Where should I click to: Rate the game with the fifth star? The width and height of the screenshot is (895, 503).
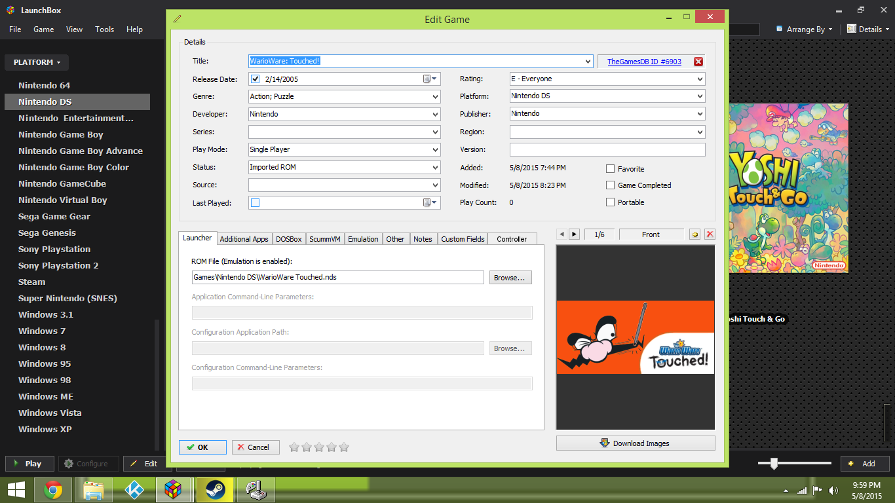coord(344,447)
